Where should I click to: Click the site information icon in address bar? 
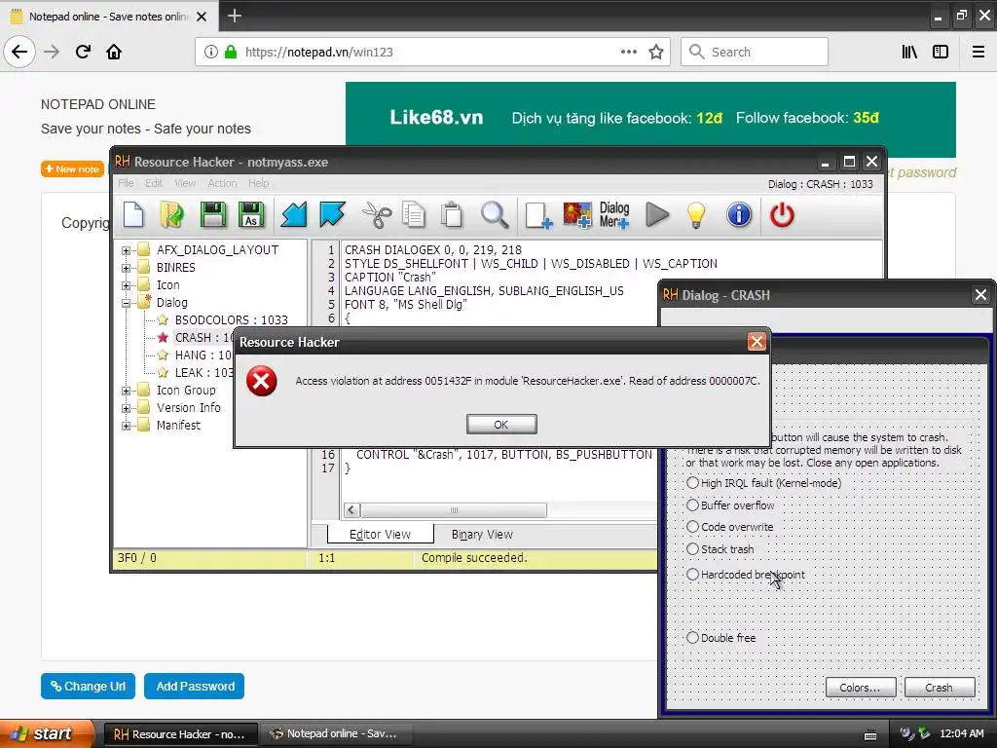coord(211,52)
